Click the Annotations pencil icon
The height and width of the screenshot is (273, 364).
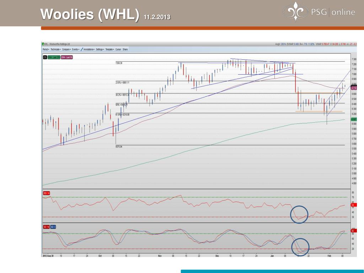[82, 49]
